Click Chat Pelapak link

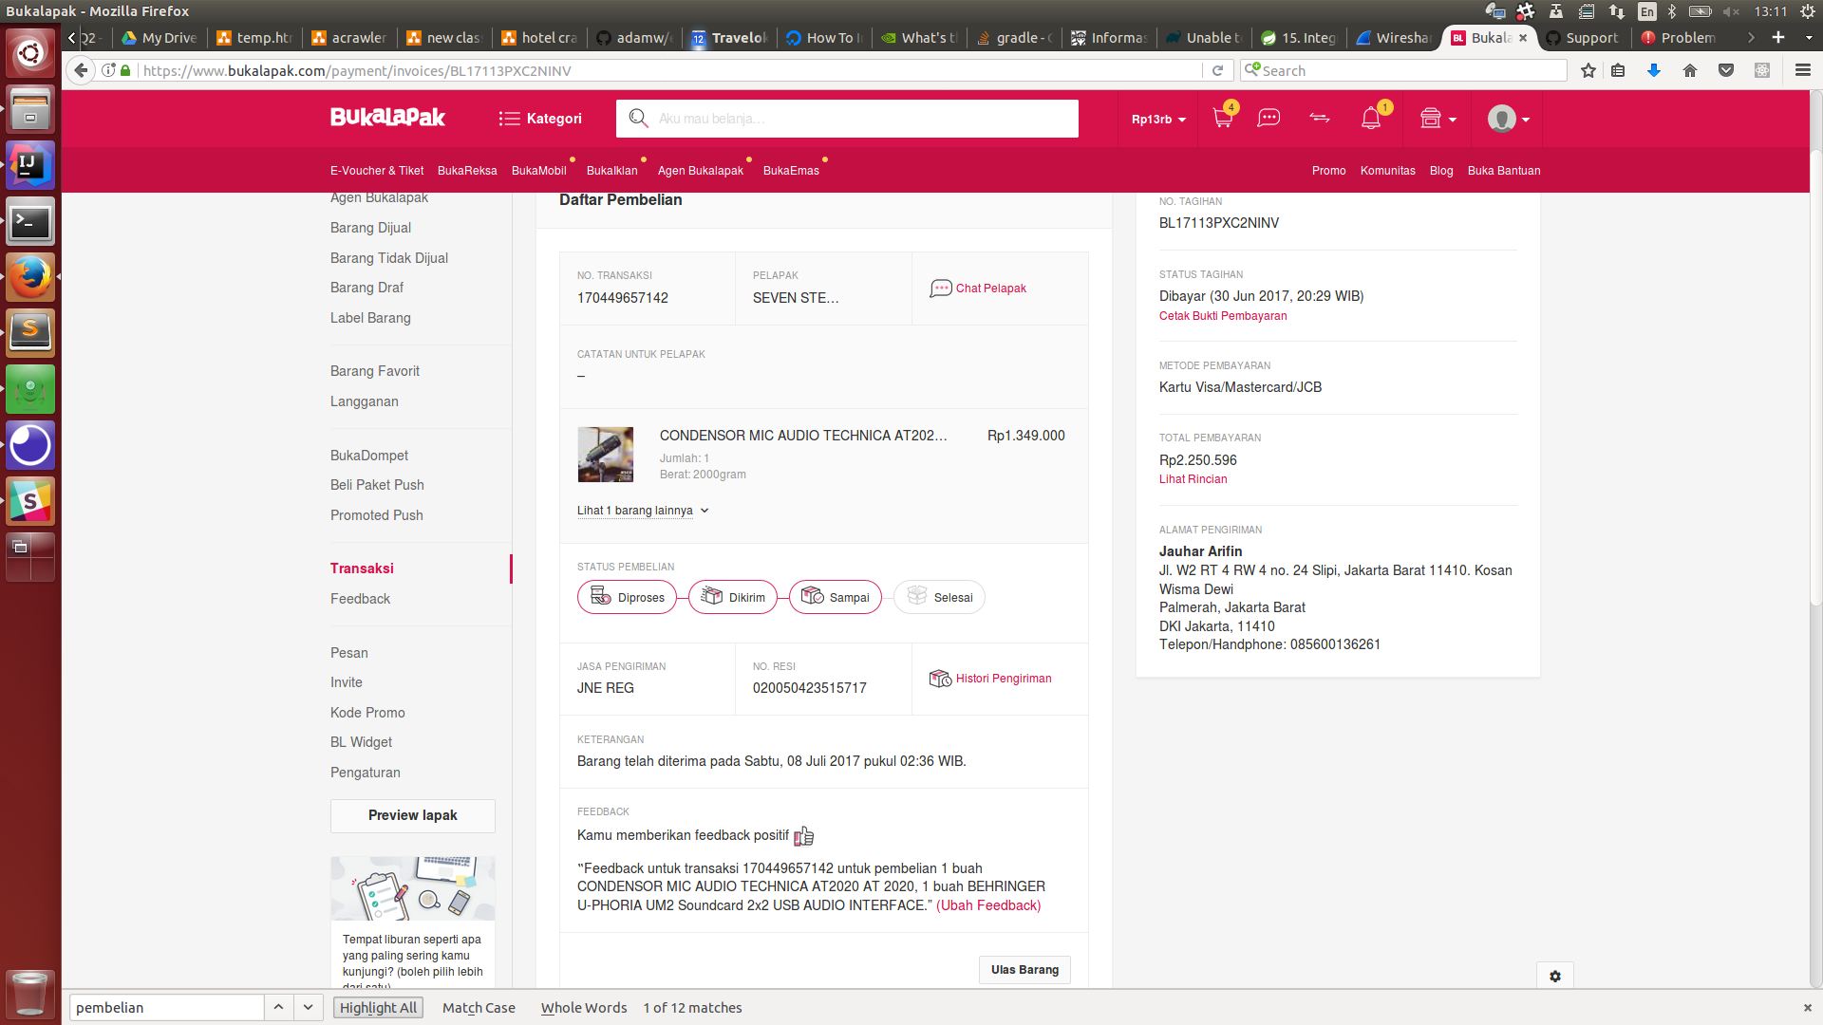(978, 289)
